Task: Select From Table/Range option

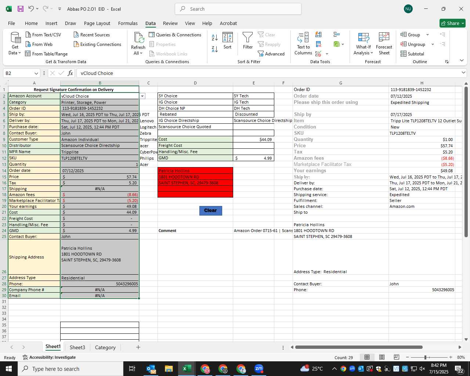Action: pyautogui.click(x=46, y=54)
